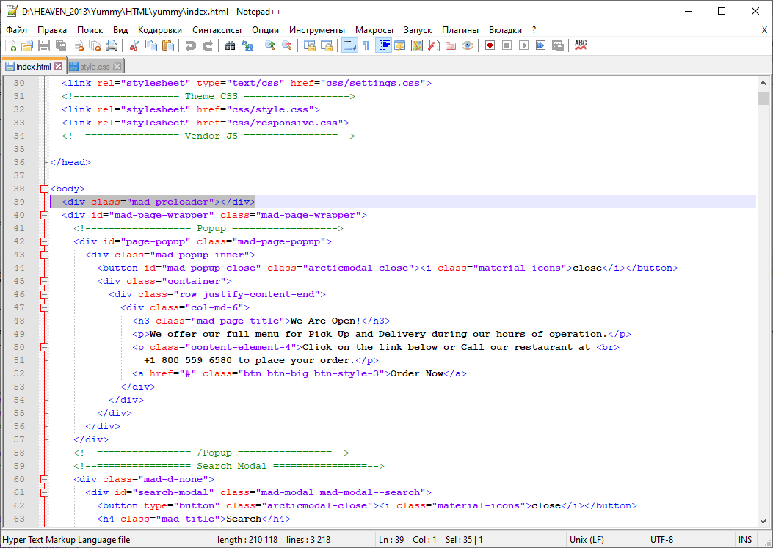Click the ABC spell check icon

click(x=581, y=45)
